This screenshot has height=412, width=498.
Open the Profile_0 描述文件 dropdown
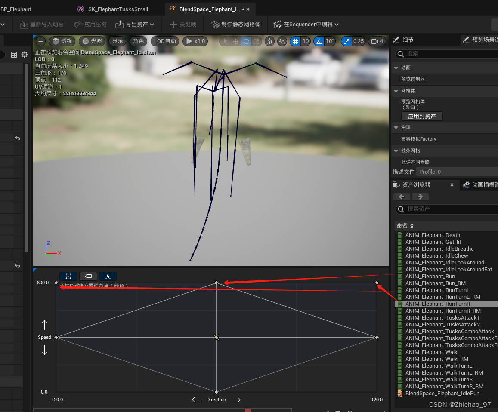[x=457, y=172]
